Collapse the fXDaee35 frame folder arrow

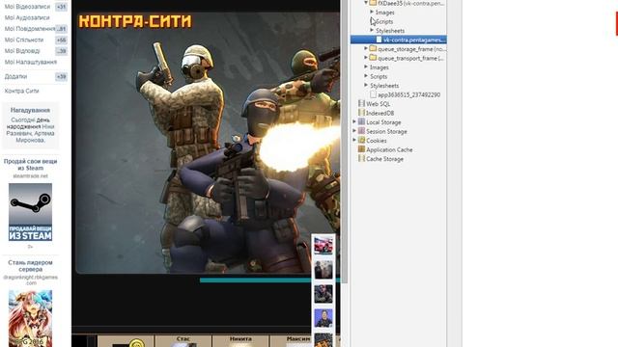[366, 3]
